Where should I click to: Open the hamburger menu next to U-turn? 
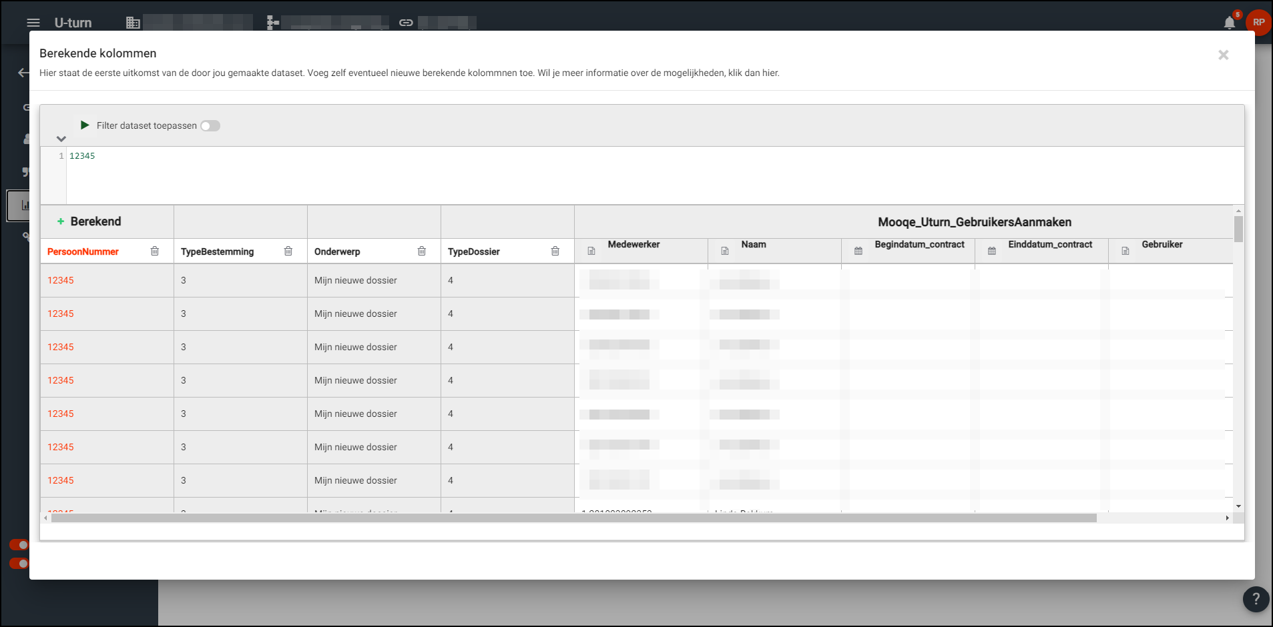click(x=33, y=23)
